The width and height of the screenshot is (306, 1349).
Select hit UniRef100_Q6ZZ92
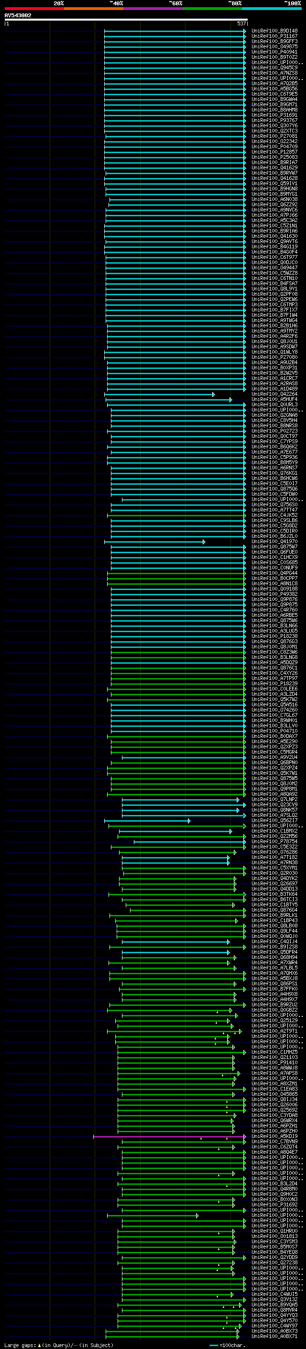pyautogui.click(x=274, y=204)
